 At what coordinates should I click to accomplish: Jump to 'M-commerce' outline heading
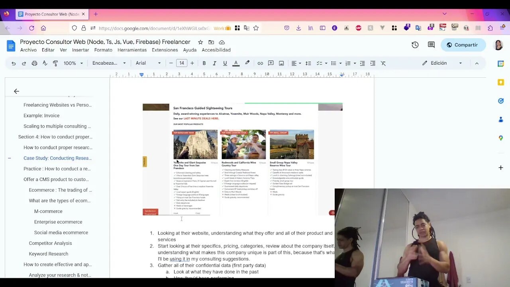[x=48, y=211]
